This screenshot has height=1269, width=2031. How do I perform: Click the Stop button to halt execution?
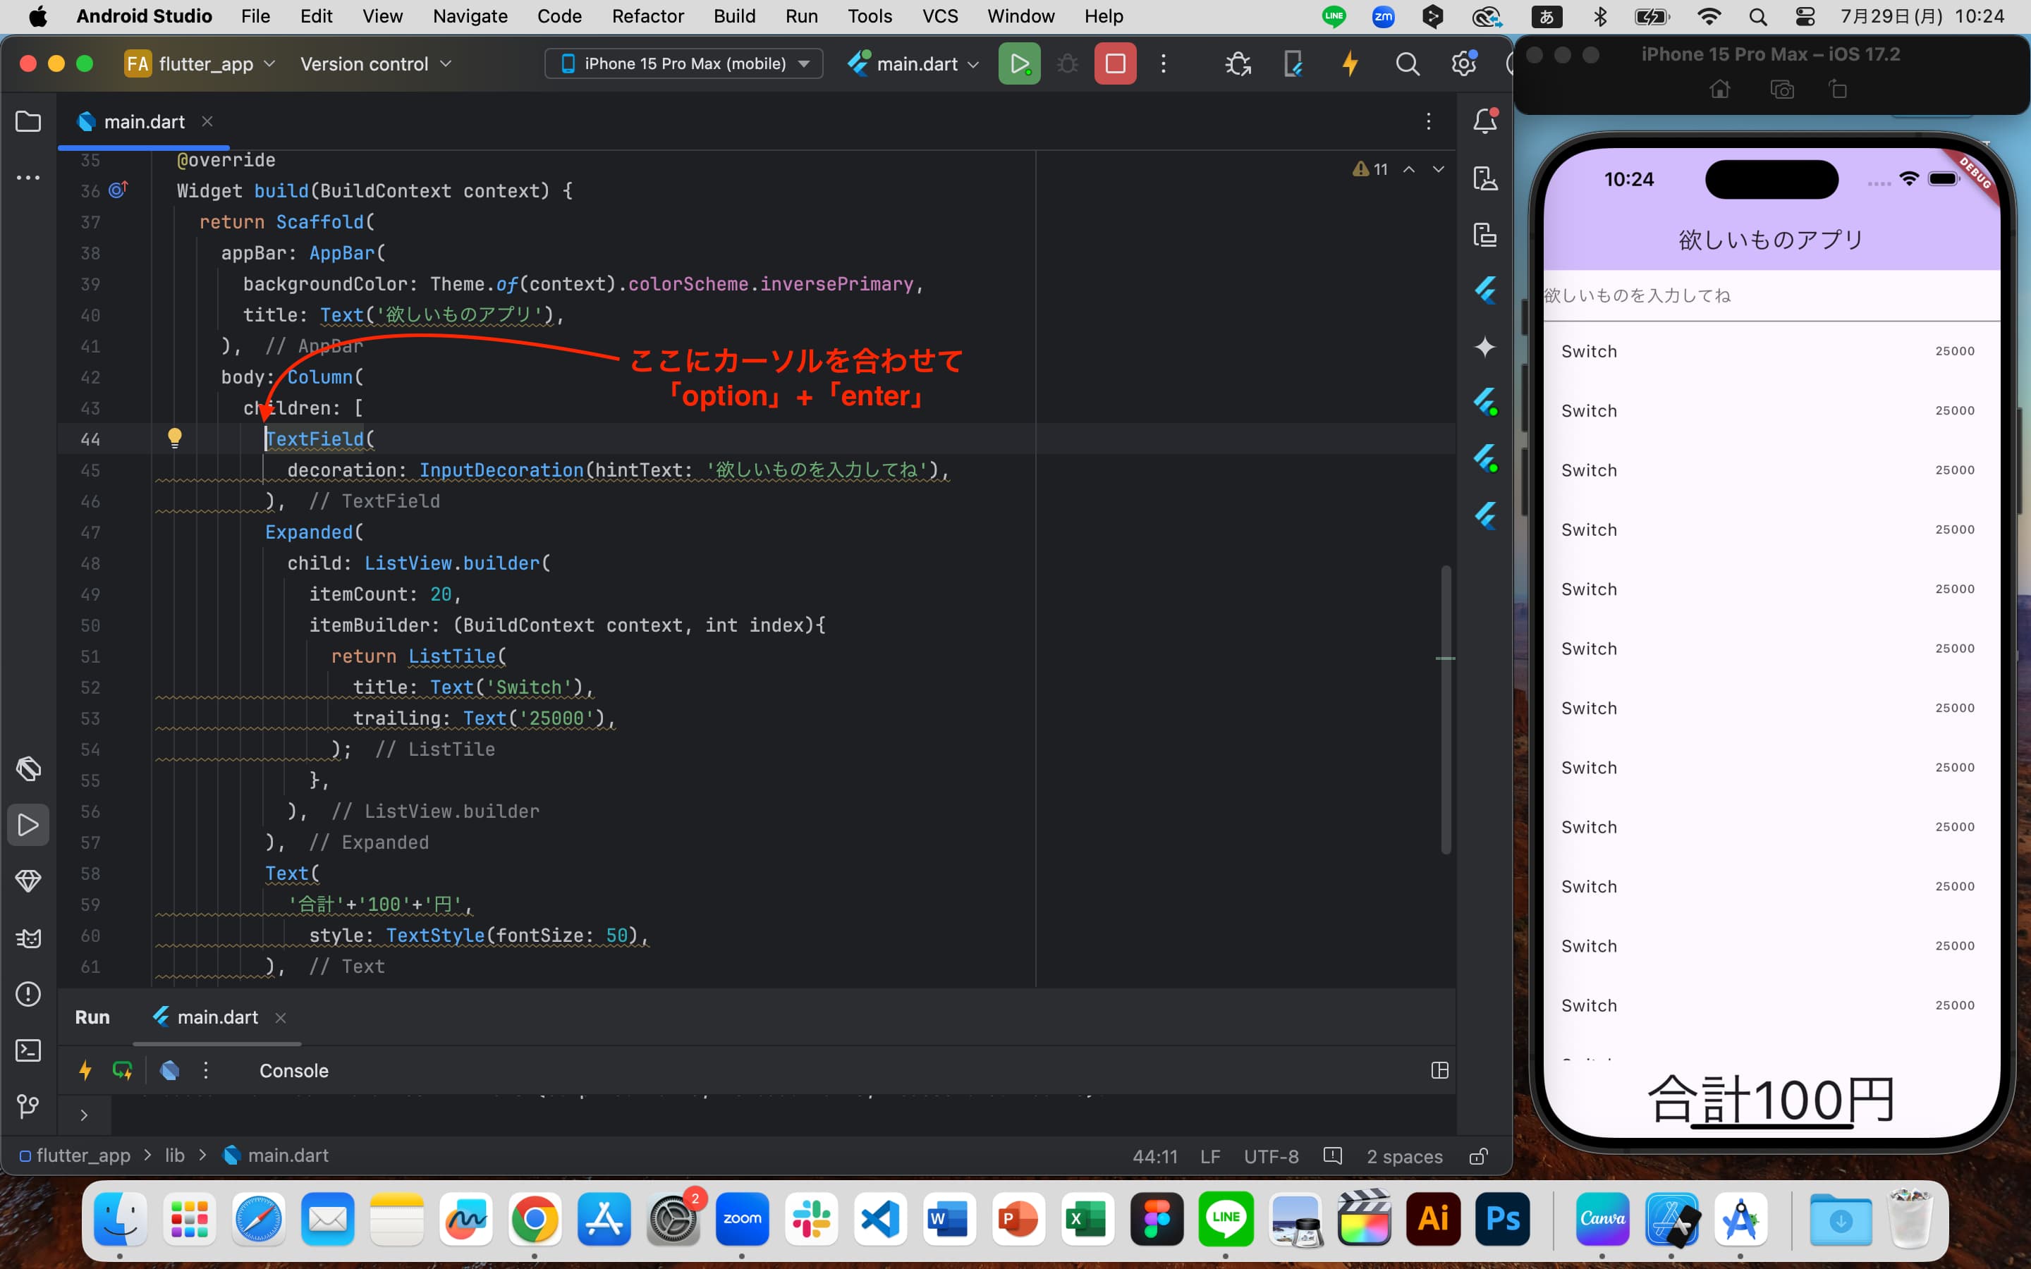point(1114,63)
